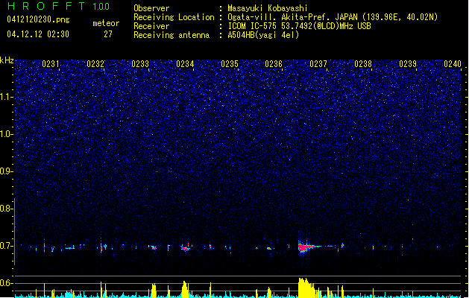The height and width of the screenshot is (298, 469).
Task: Click the 0.9 kHz axis label
Action: pyautogui.click(x=6, y=171)
